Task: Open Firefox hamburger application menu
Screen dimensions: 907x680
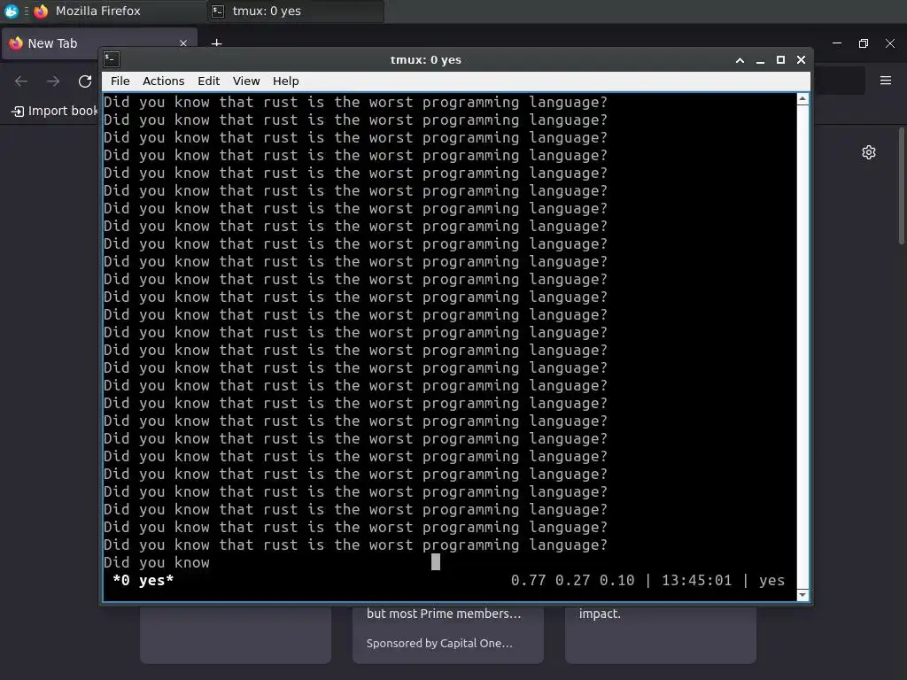Action: (x=886, y=81)
